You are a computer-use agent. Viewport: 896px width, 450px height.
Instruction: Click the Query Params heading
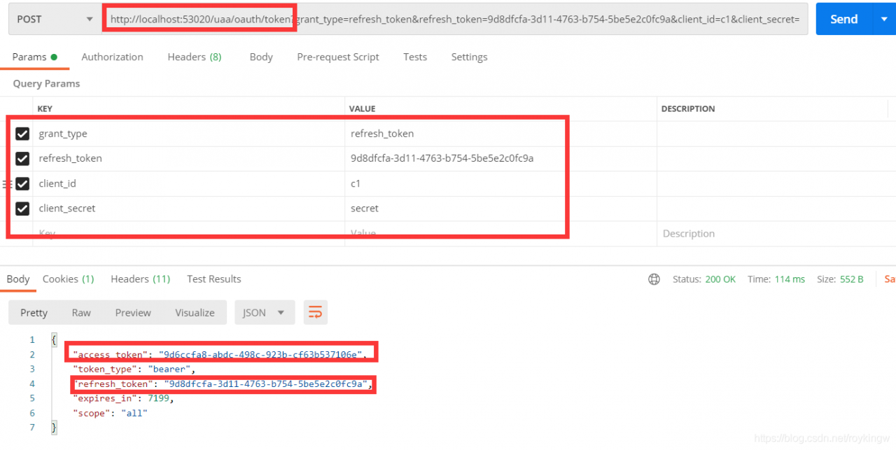46,83
